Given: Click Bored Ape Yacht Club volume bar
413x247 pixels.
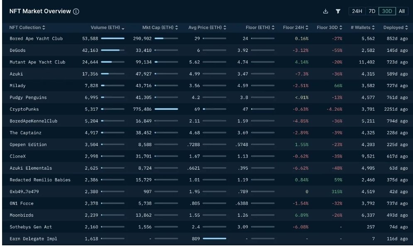Looking at the screenshot, I should pos(113,39).
